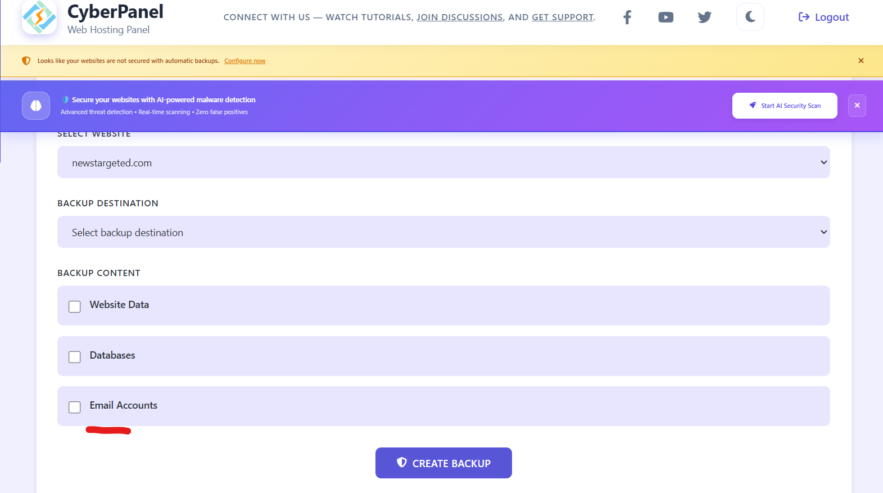
Task: Click the CyberPanel logo icon
Action: [39, 17]
